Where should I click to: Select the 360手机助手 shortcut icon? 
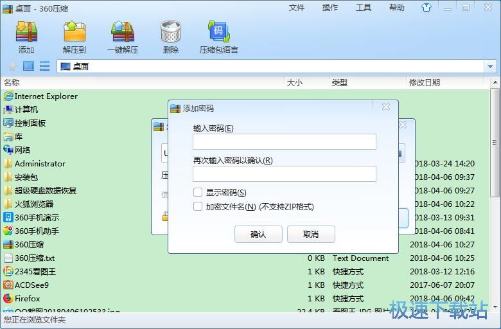[8, 231]
